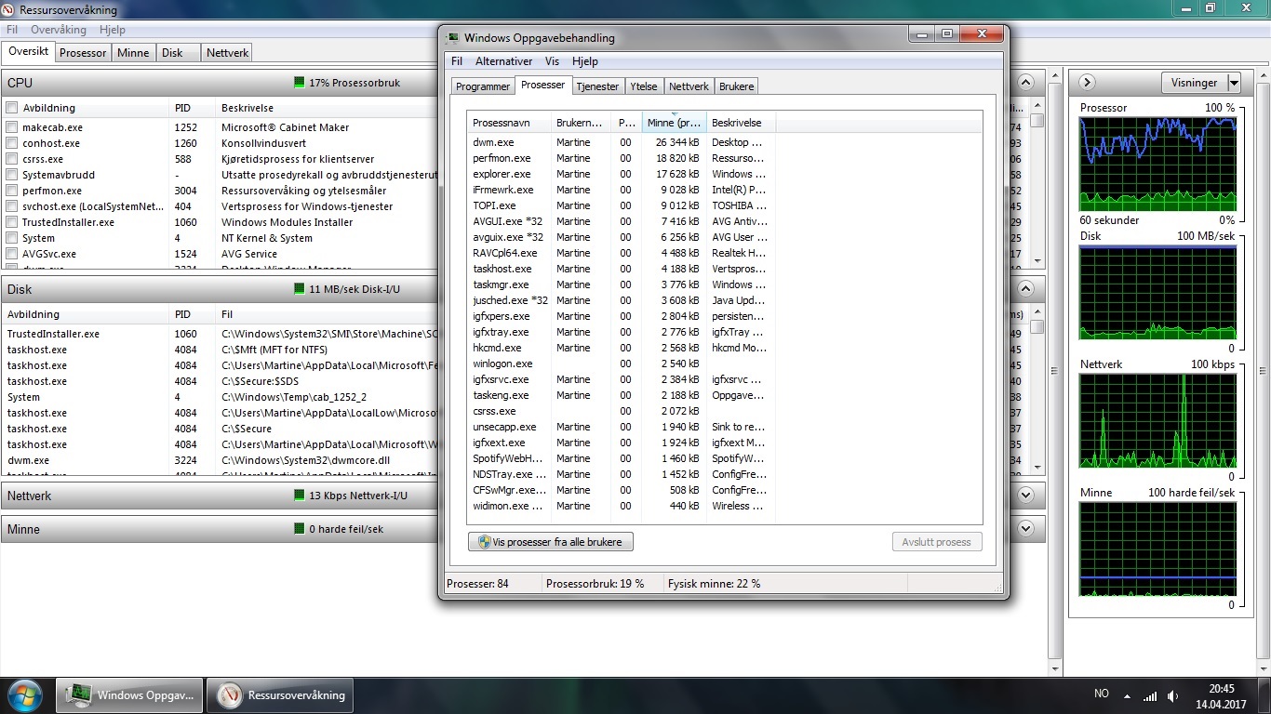
Task: Click the Oppgavebehandling title bar icon
Action: (452, 38)
